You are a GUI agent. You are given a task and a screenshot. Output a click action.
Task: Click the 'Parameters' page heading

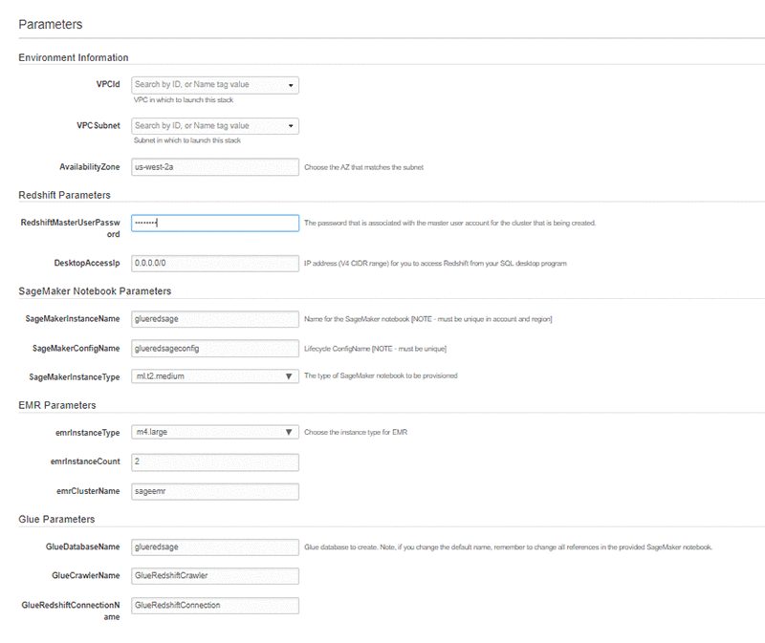[x=51, y=25]
